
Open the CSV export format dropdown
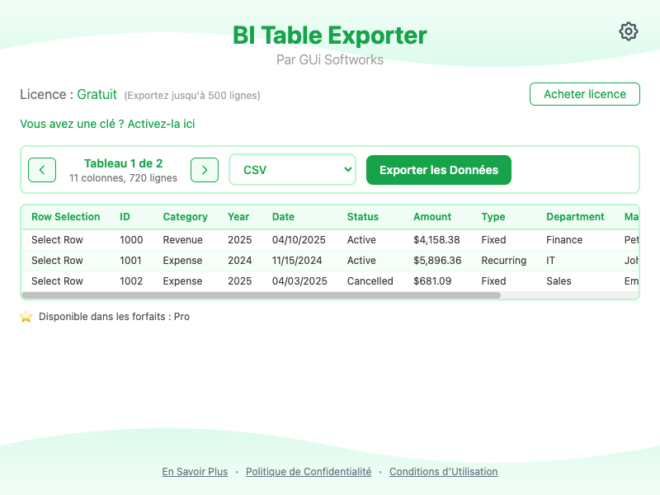[292, 170]
